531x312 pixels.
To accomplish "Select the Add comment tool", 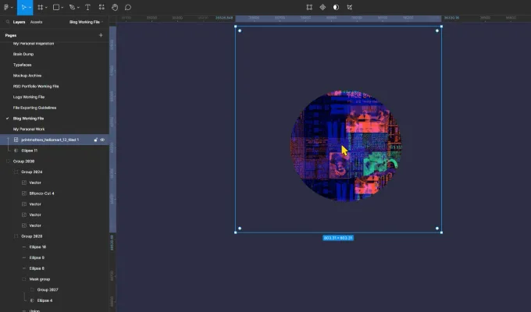I will coord(127,7).
